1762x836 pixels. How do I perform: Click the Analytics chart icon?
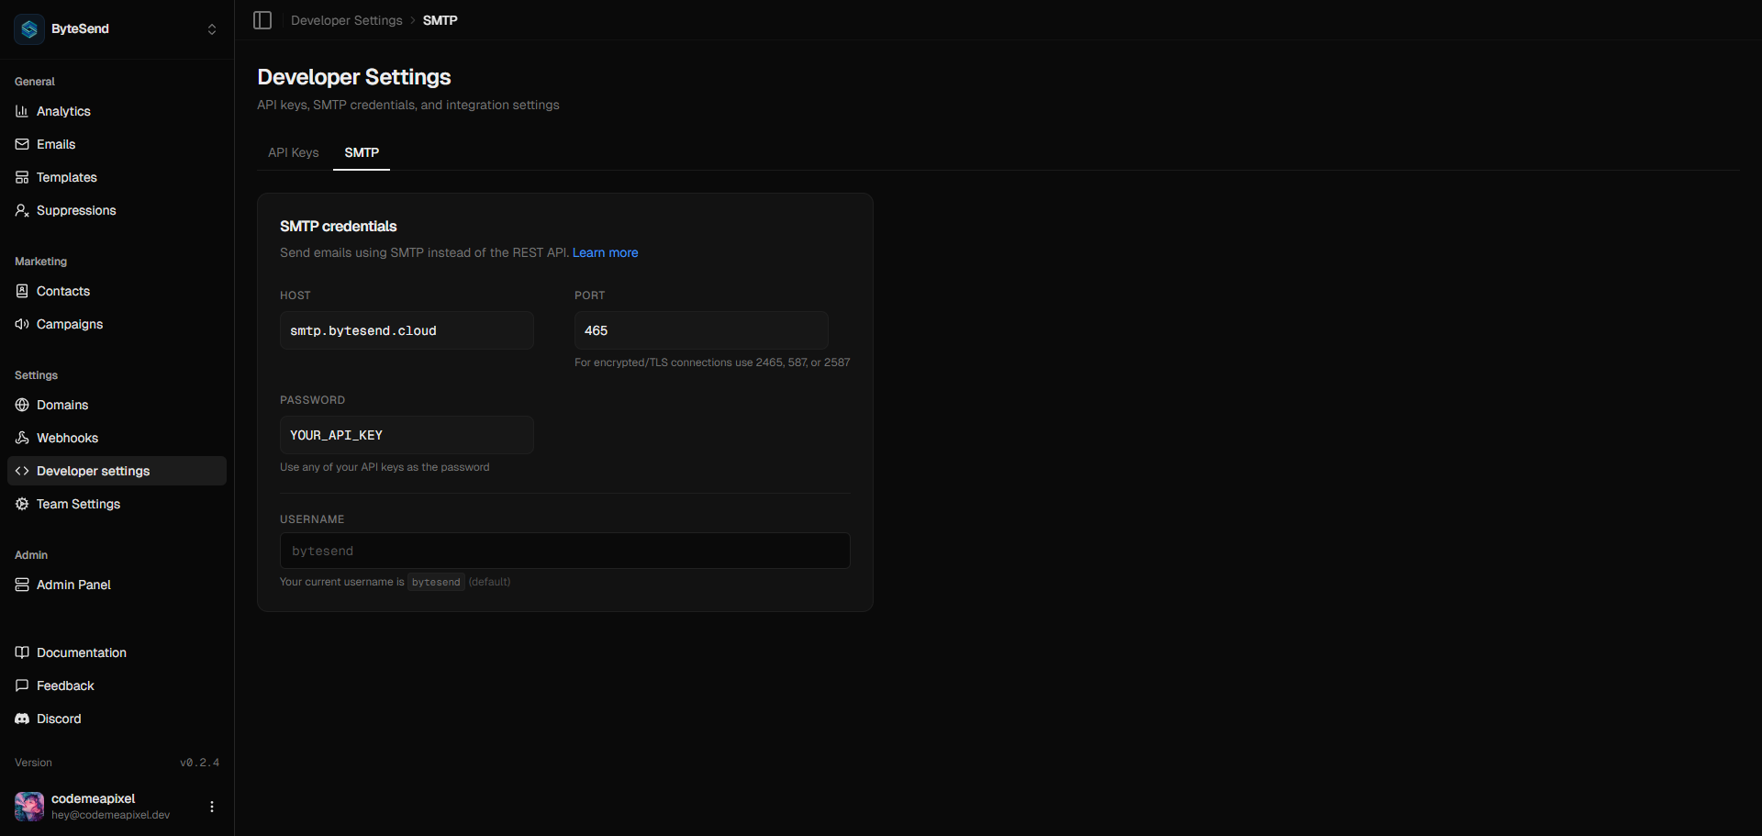(22, 111)
